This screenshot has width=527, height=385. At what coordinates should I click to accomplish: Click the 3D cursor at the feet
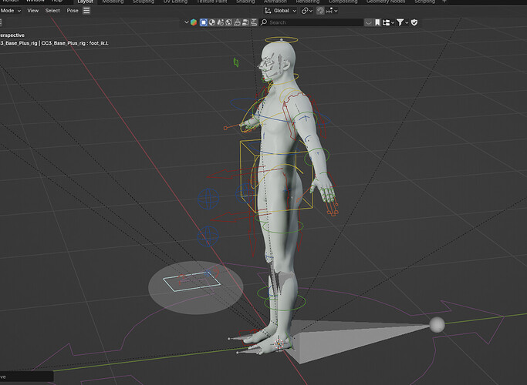(279, 343)
